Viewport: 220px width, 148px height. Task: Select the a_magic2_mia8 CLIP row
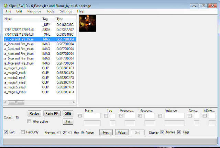pos(40,73)
